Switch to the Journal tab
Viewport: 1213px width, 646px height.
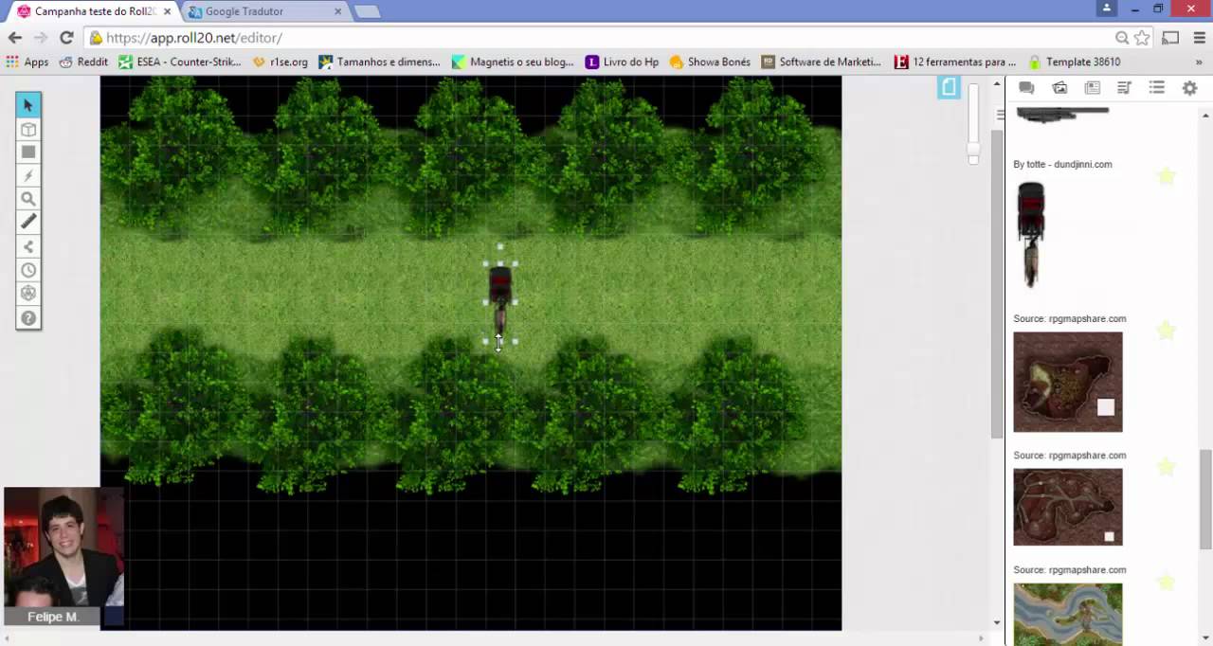click(1092, 88)
